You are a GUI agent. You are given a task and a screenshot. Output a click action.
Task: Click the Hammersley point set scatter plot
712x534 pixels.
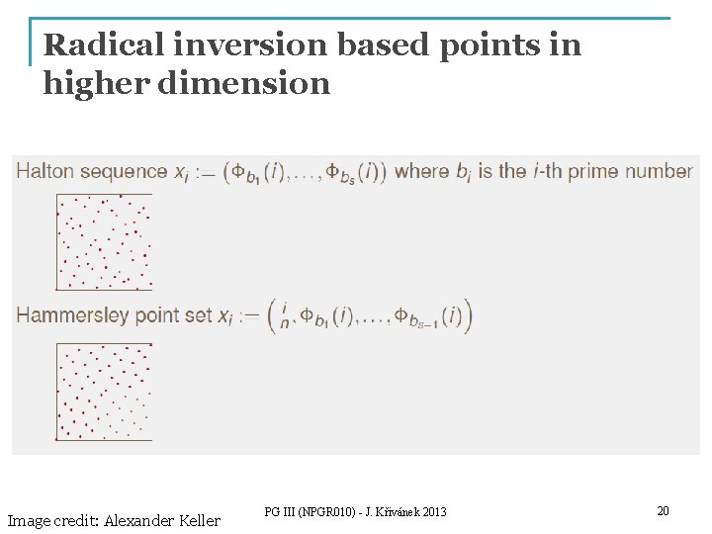104,392
